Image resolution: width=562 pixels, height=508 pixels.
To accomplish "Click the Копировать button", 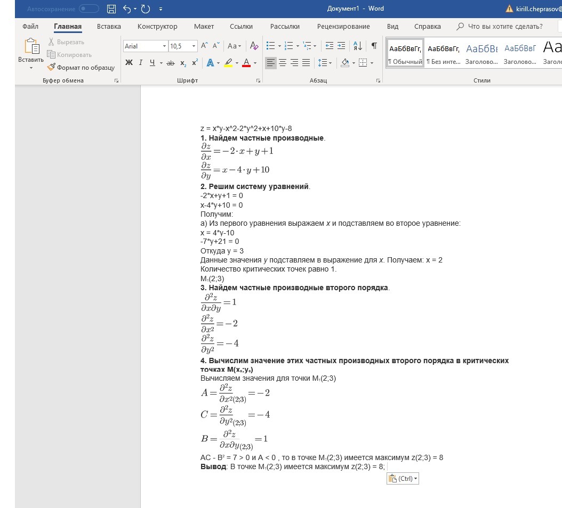I will (x=69, y=55).
